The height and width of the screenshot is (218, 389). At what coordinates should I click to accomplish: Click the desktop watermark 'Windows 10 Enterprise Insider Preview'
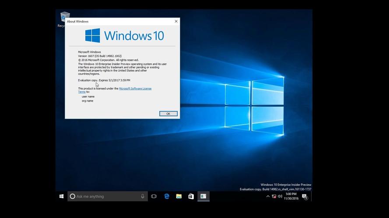tap(286, 184)
